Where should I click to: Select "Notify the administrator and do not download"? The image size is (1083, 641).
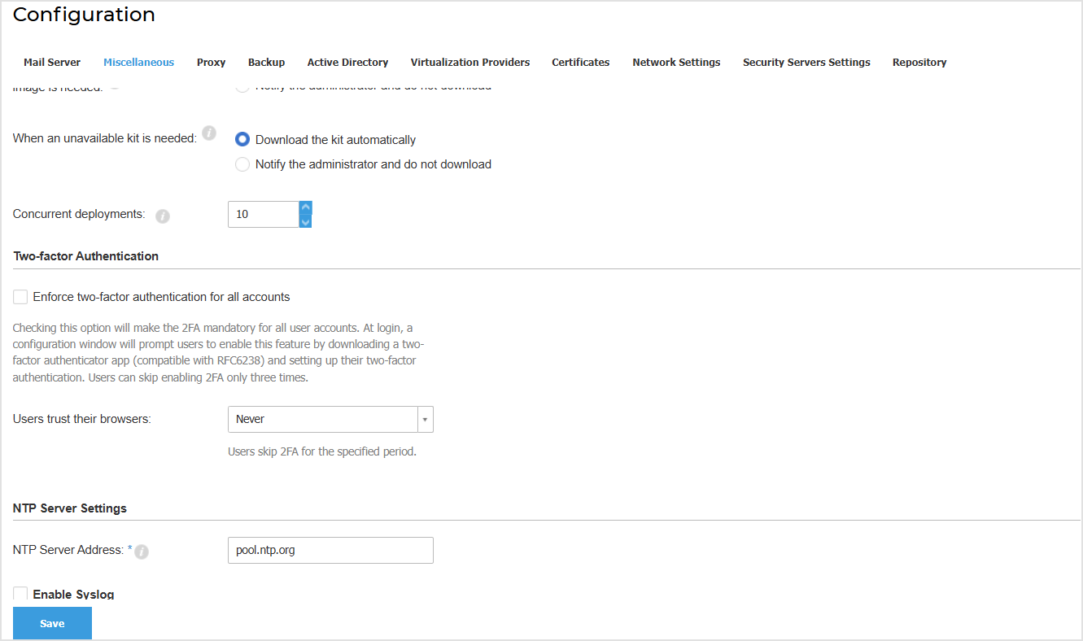(242, 164)
